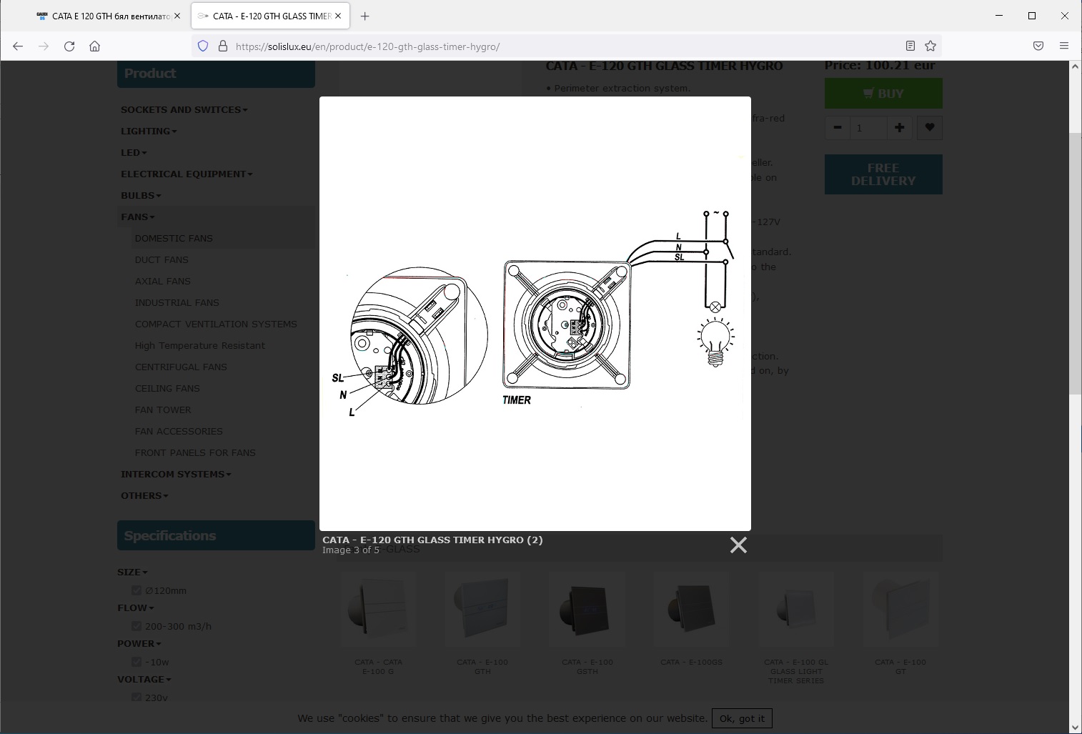Viewport: 1082px width, 734px height.
Task: Click the heart wishlist icon
Action: [x=929, y=128]
